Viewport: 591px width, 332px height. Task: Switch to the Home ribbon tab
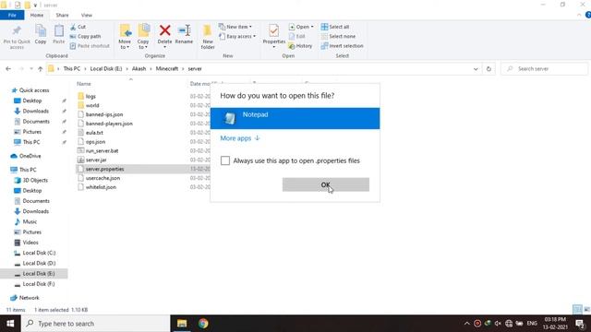tap(37, 15)
